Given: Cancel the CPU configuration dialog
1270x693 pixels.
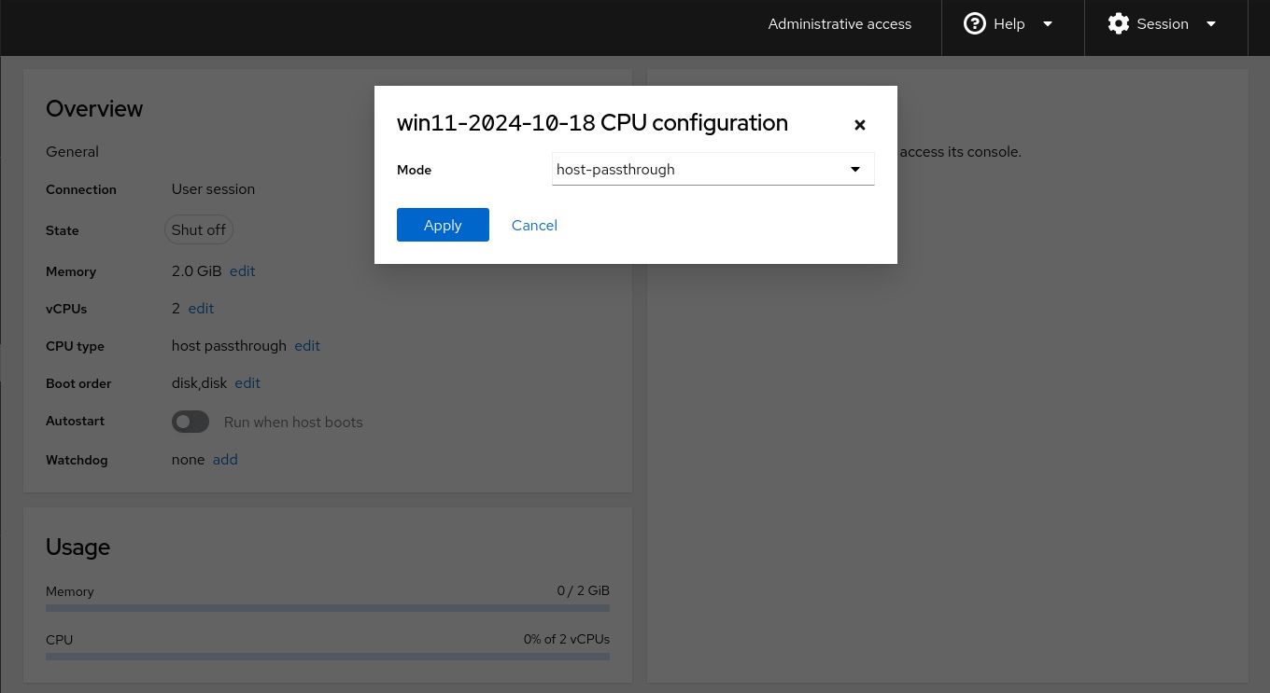Looking at the screenshot, I should point(534,225).
